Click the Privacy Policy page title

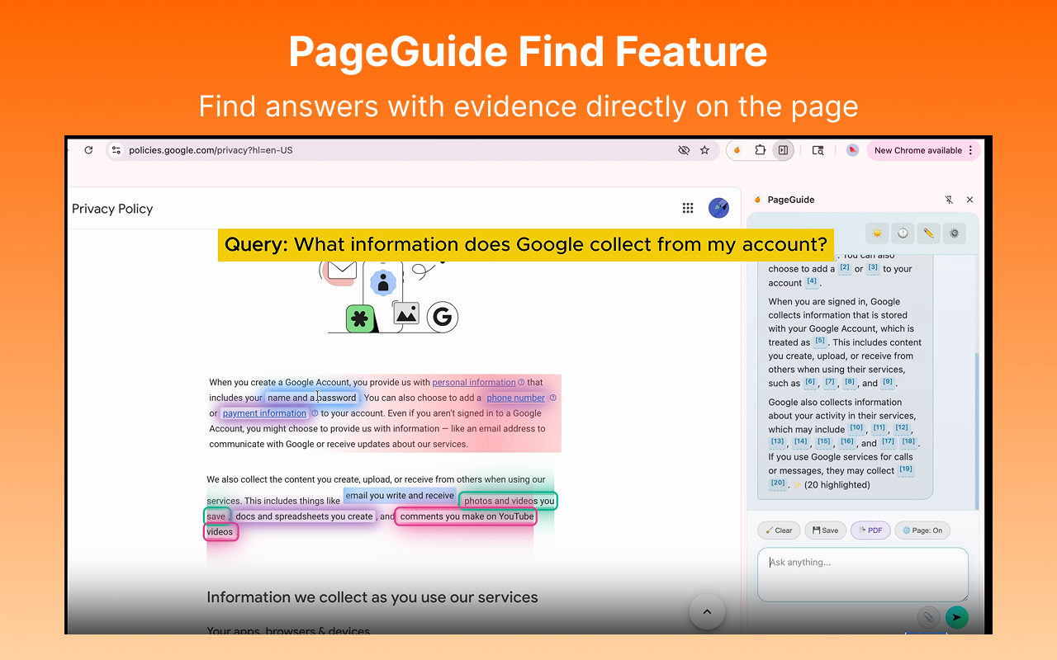pos(112,209)
